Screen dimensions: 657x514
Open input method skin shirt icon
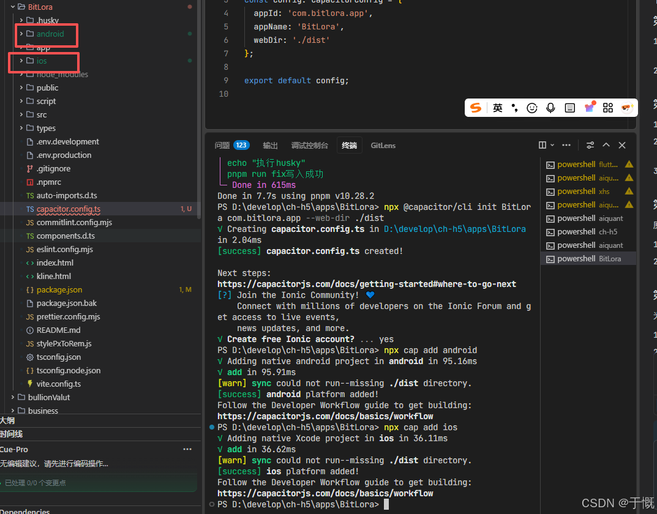tap(590, 107)
